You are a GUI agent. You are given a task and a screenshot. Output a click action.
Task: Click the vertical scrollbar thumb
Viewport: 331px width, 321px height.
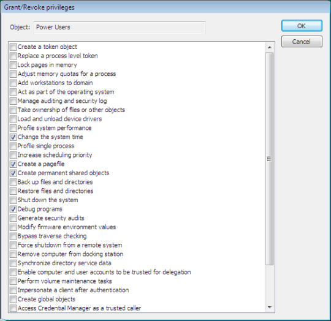tap(269, 159)
